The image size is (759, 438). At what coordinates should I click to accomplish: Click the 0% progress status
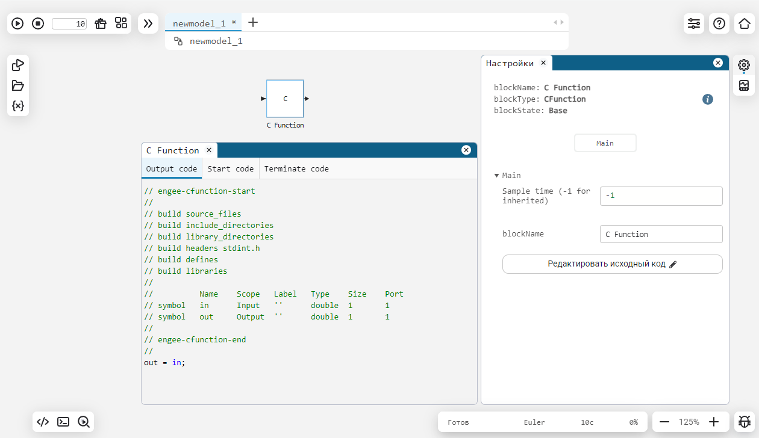point(634,422)
